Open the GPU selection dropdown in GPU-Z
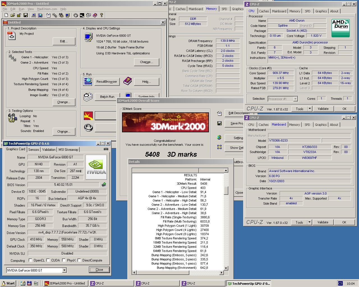This screenshot has width=359, height=287. tap(64, 270)
